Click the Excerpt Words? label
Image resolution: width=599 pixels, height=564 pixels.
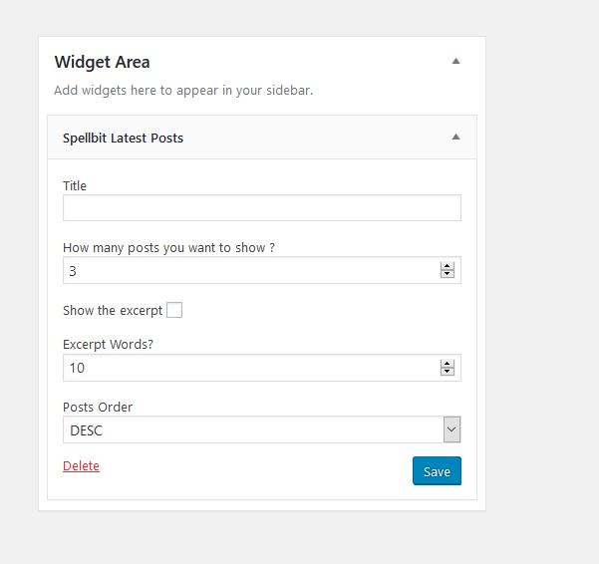(x=108, y=345)
